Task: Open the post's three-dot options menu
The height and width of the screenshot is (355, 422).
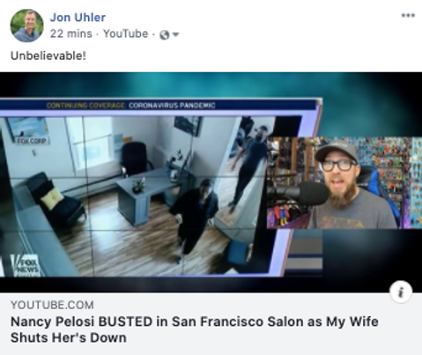Action: [408, 15]
